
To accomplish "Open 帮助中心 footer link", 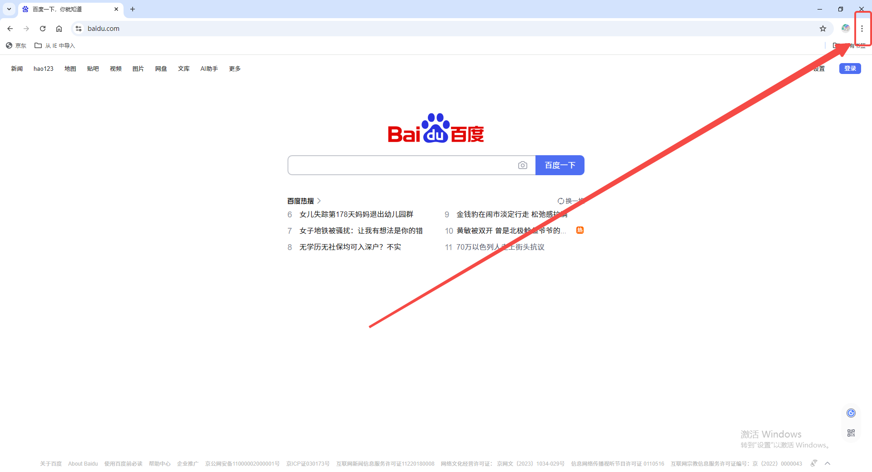I will [x=160, y=464].
